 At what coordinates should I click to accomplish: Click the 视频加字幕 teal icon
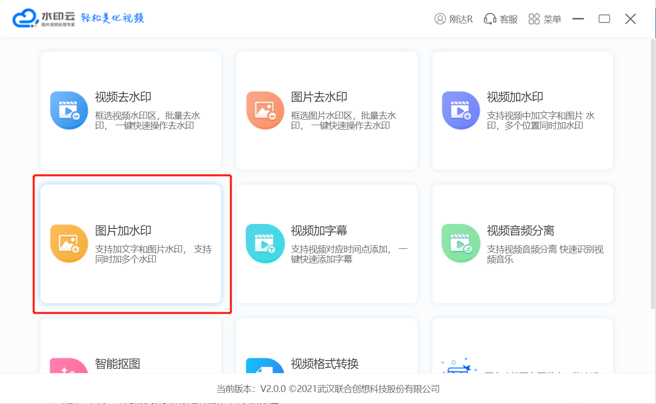click(265, 243)
